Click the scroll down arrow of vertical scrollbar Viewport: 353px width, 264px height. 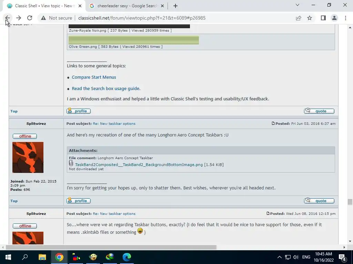point(350,241)
